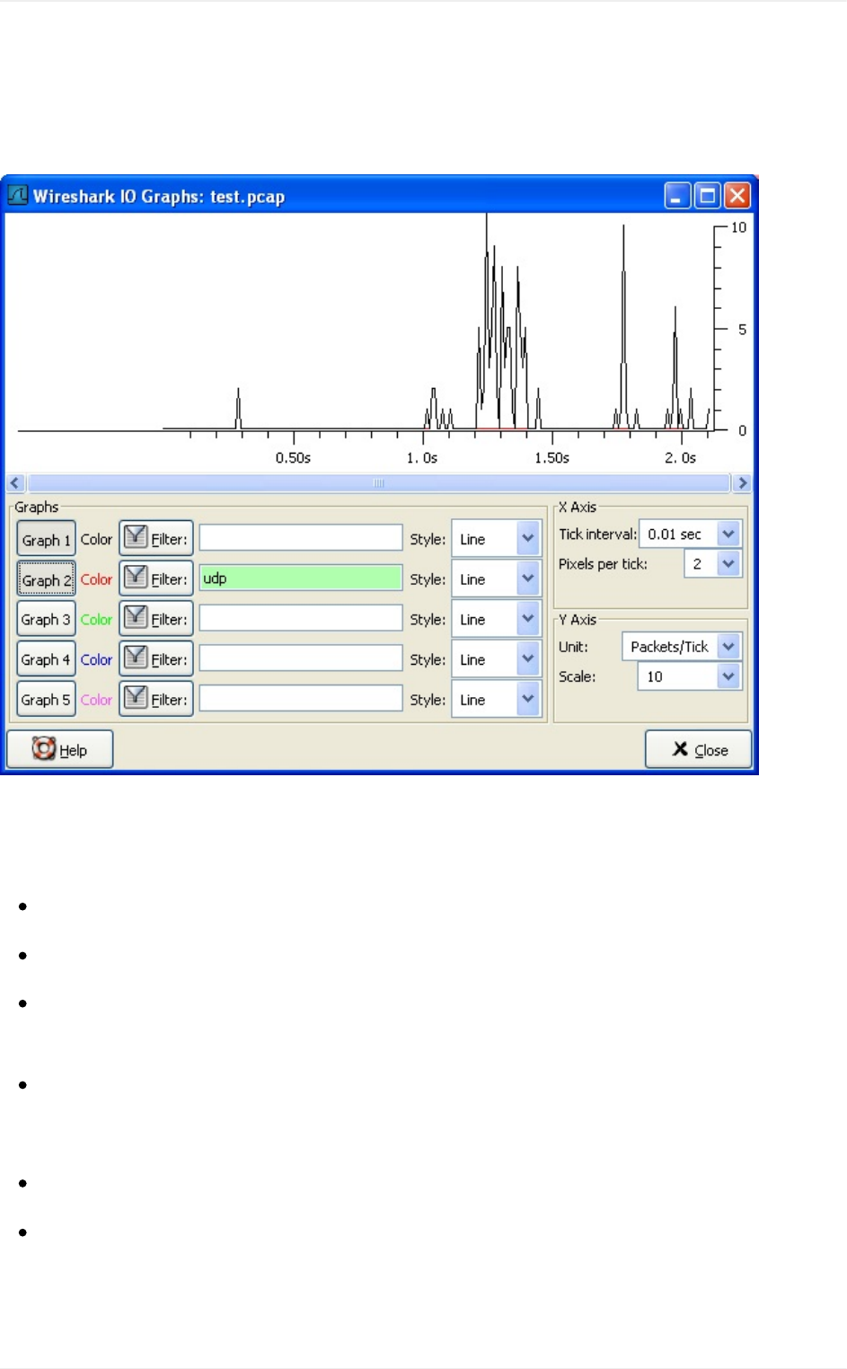Toggle Graph 5 display
The height and width of the screenshot is (1369, 847).
point(46,699)
